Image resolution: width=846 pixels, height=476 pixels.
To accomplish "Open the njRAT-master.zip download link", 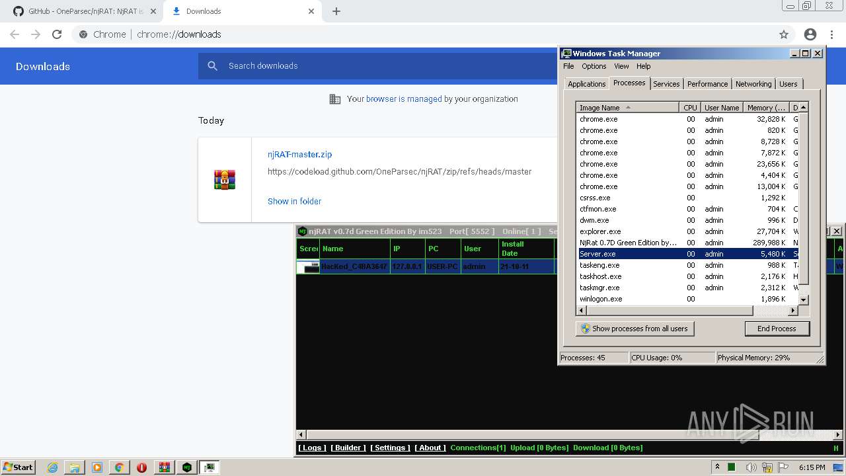I will (299, 154).
